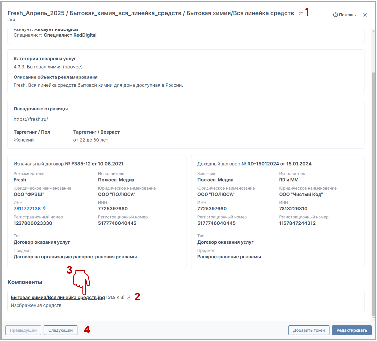The height and width of the screenshot is (341, 377).
Task: Open file Бытовая химия/Вся линейка средств.jpg
Action: pos(58,297)
